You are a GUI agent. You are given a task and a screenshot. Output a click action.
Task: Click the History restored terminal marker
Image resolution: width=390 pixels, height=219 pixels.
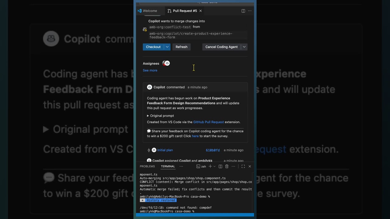pos(158,200)
